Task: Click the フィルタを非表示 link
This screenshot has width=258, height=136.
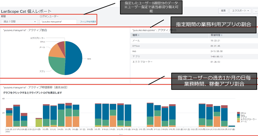Action: 88,22
